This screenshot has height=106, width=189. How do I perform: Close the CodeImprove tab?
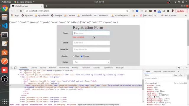click(41, 6)
